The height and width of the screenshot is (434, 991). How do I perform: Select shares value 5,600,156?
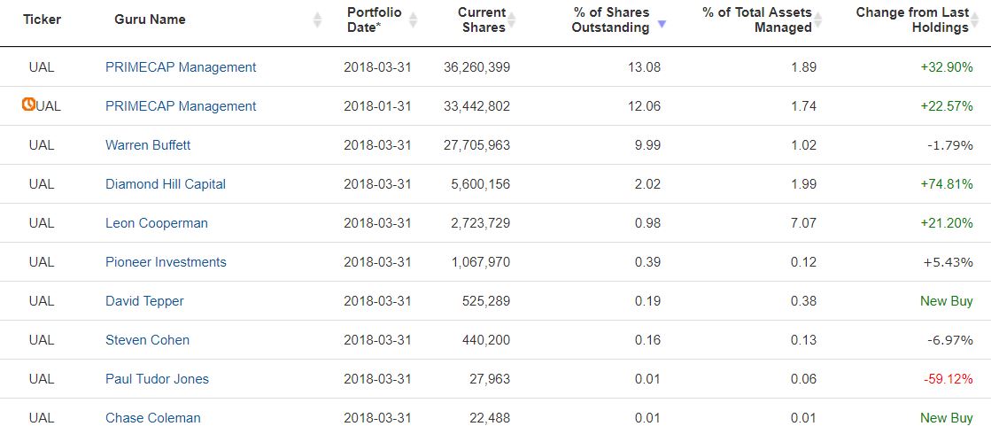tap(480, 184)
